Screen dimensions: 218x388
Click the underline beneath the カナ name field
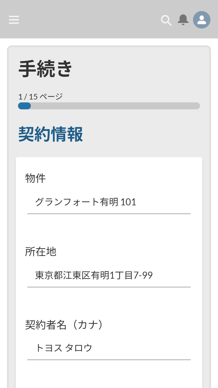[109, 360]
